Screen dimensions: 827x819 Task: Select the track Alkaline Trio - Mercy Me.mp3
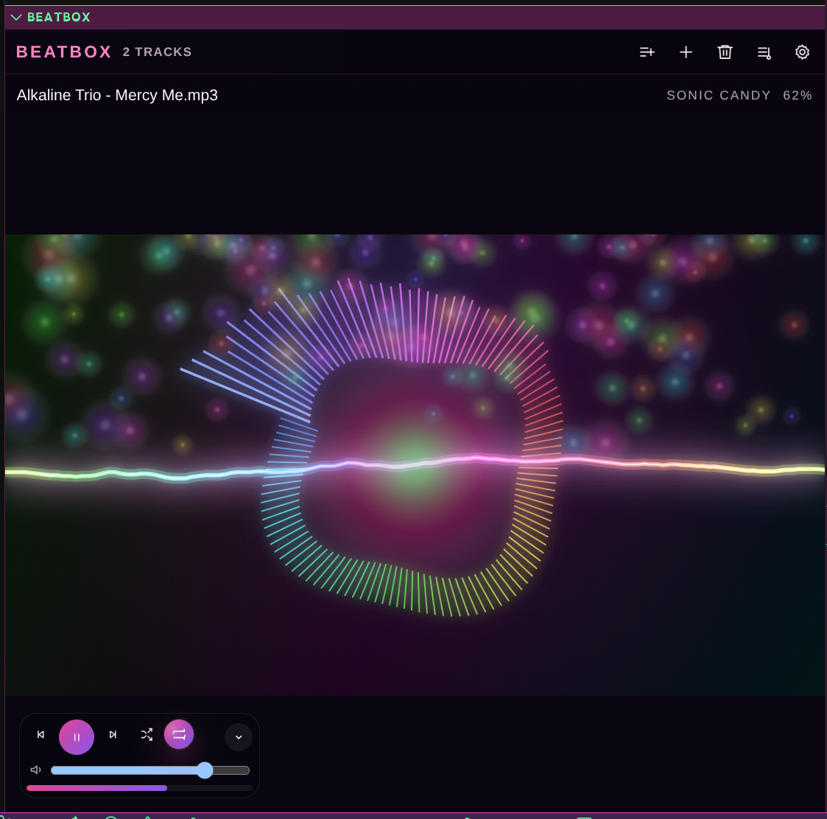(x=116, y=95)
